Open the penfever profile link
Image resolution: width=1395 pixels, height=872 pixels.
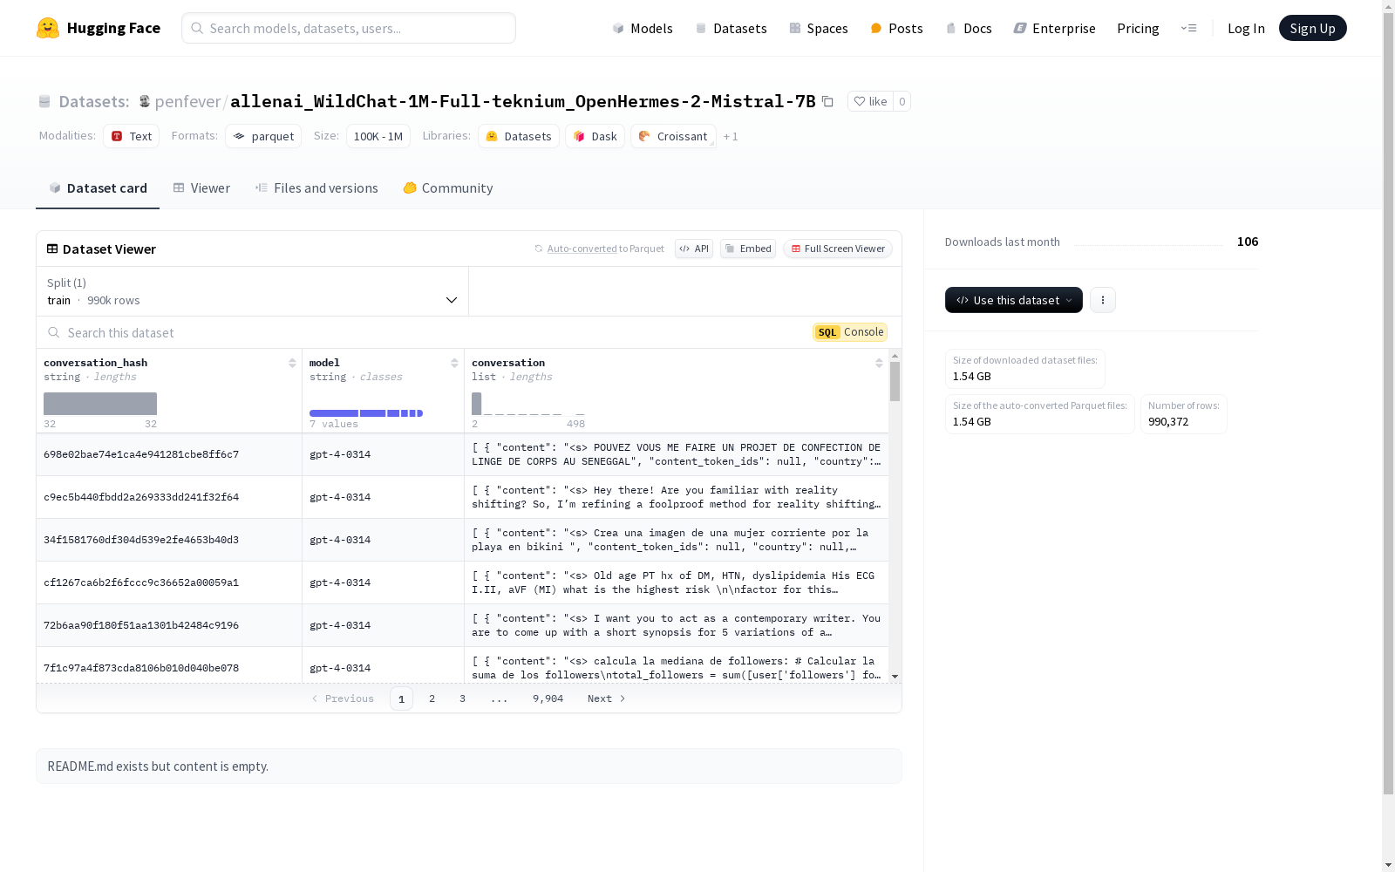point(187,101)
